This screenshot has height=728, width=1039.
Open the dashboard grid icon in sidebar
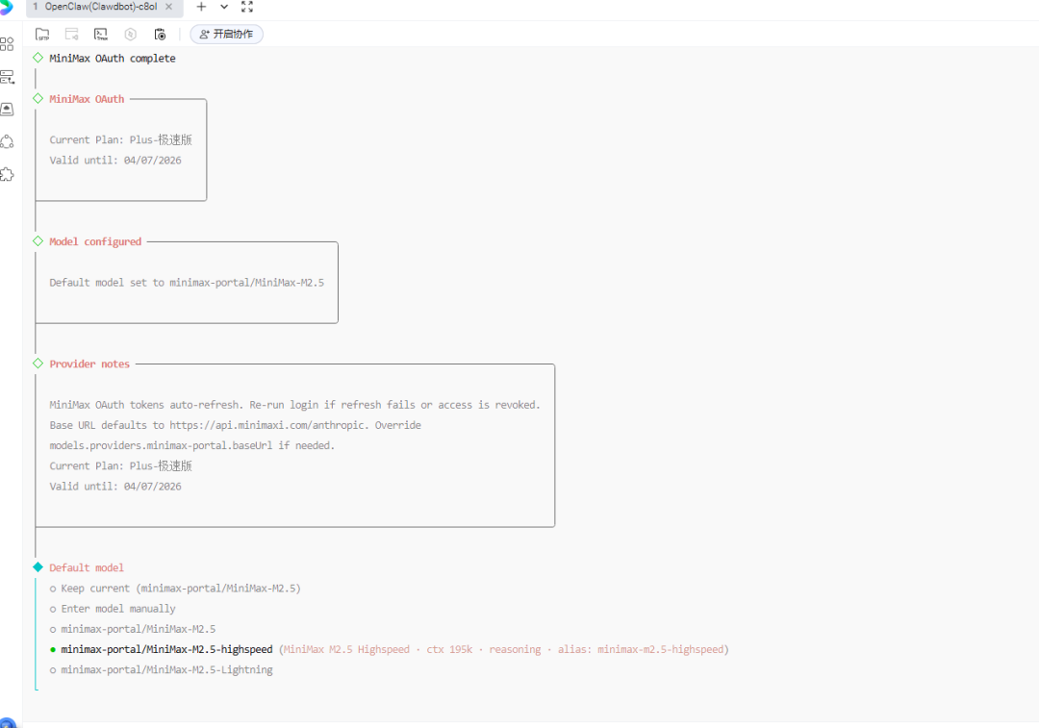point(7,43)
